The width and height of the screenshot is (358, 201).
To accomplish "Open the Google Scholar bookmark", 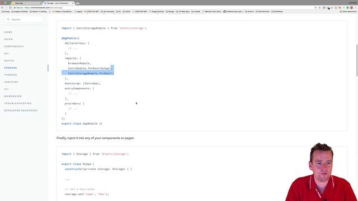I will 156,11.
